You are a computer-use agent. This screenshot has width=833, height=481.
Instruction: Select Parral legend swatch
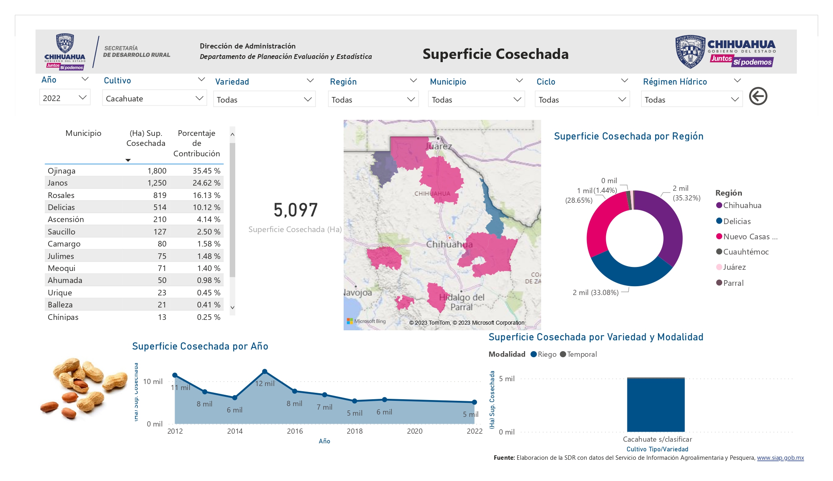pyautogui.click(x=719, y=283)
